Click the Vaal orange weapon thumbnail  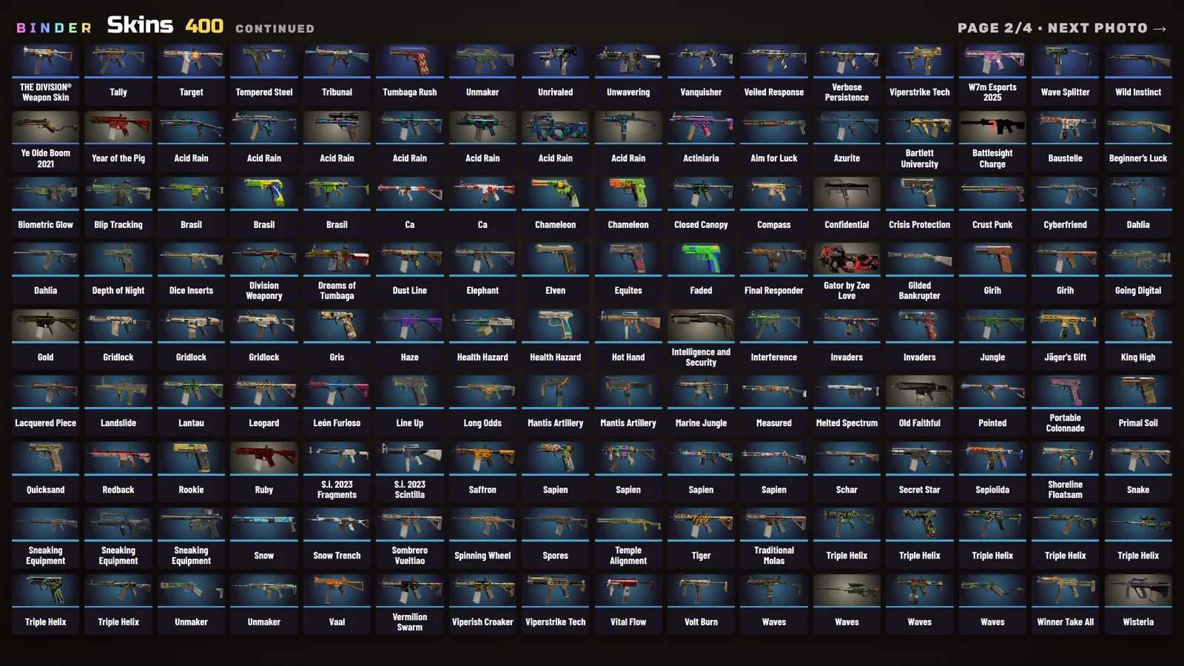pyautogui.click(x=337, y=591)
